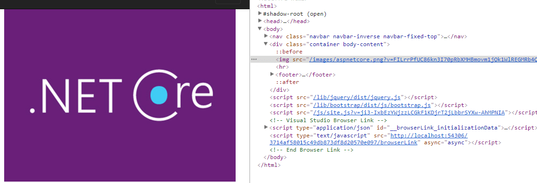537x183 pixels.
Task: Click the .NET Core logo image
Action: tap(120, 95)
